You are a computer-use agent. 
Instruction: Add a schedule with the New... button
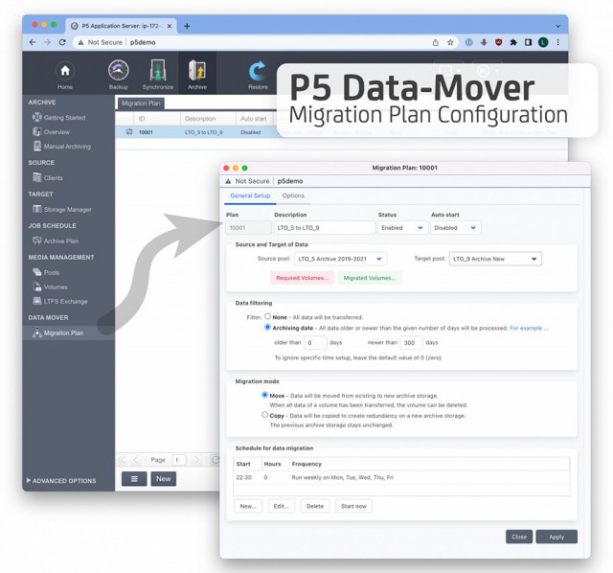[248, 506]
